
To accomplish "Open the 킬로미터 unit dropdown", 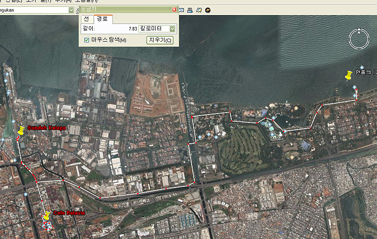I will click(x=172, y=29).
